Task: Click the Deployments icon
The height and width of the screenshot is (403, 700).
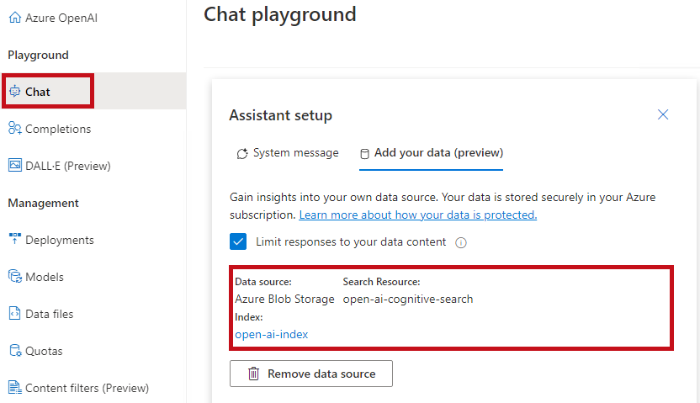Action: tap(15, 239)
